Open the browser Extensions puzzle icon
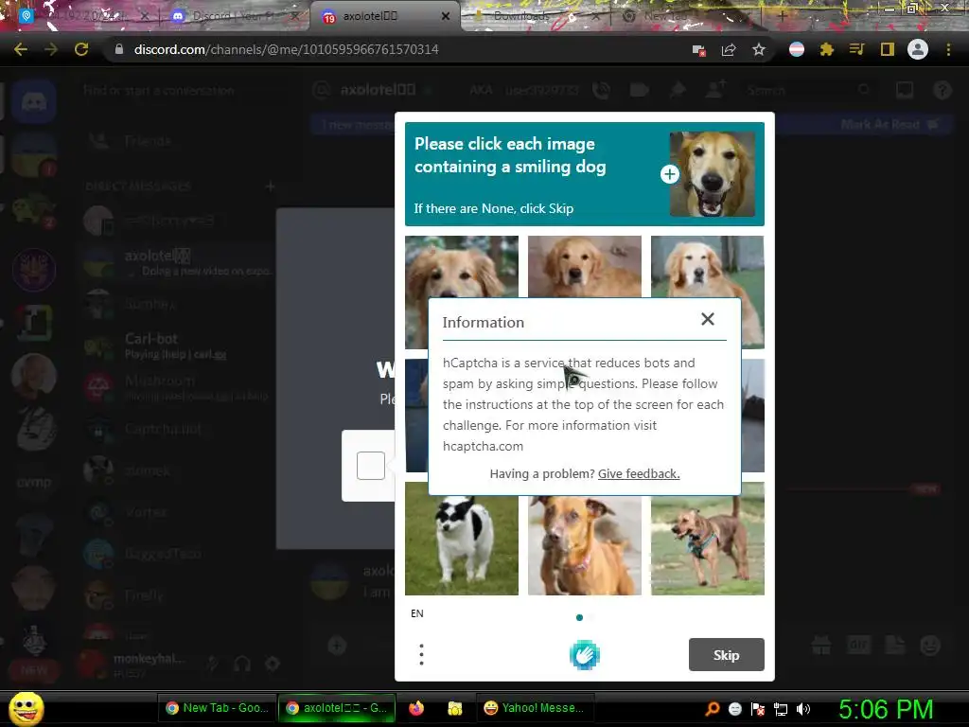 click(x=827, y=49)
